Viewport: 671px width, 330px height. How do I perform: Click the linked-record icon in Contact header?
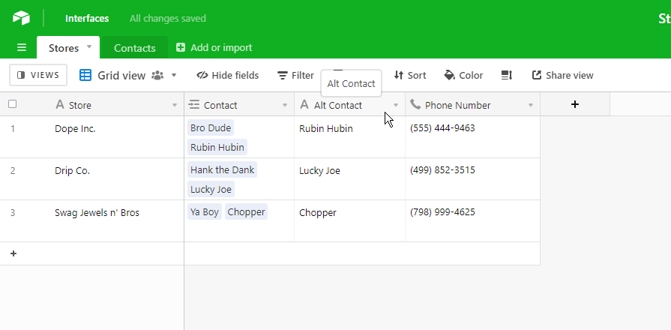(x=194, y=104)
